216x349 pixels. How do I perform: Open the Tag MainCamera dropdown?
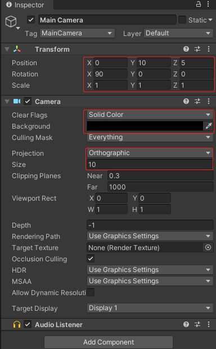tap(77, 33)
